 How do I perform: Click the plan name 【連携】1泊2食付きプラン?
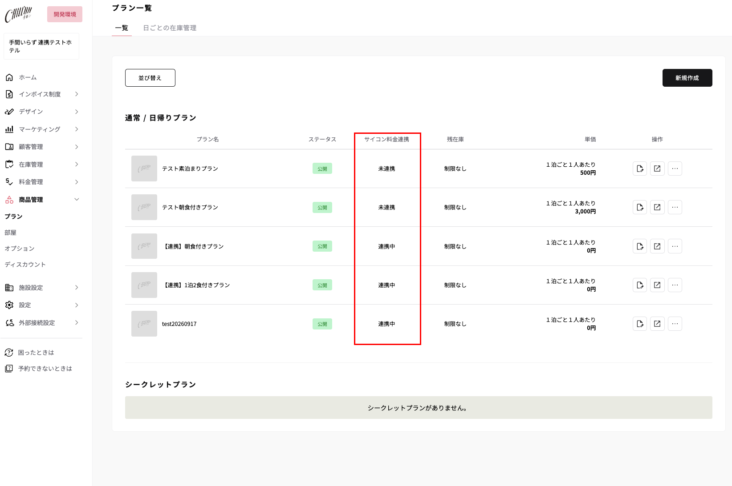[x=196, y=285]
